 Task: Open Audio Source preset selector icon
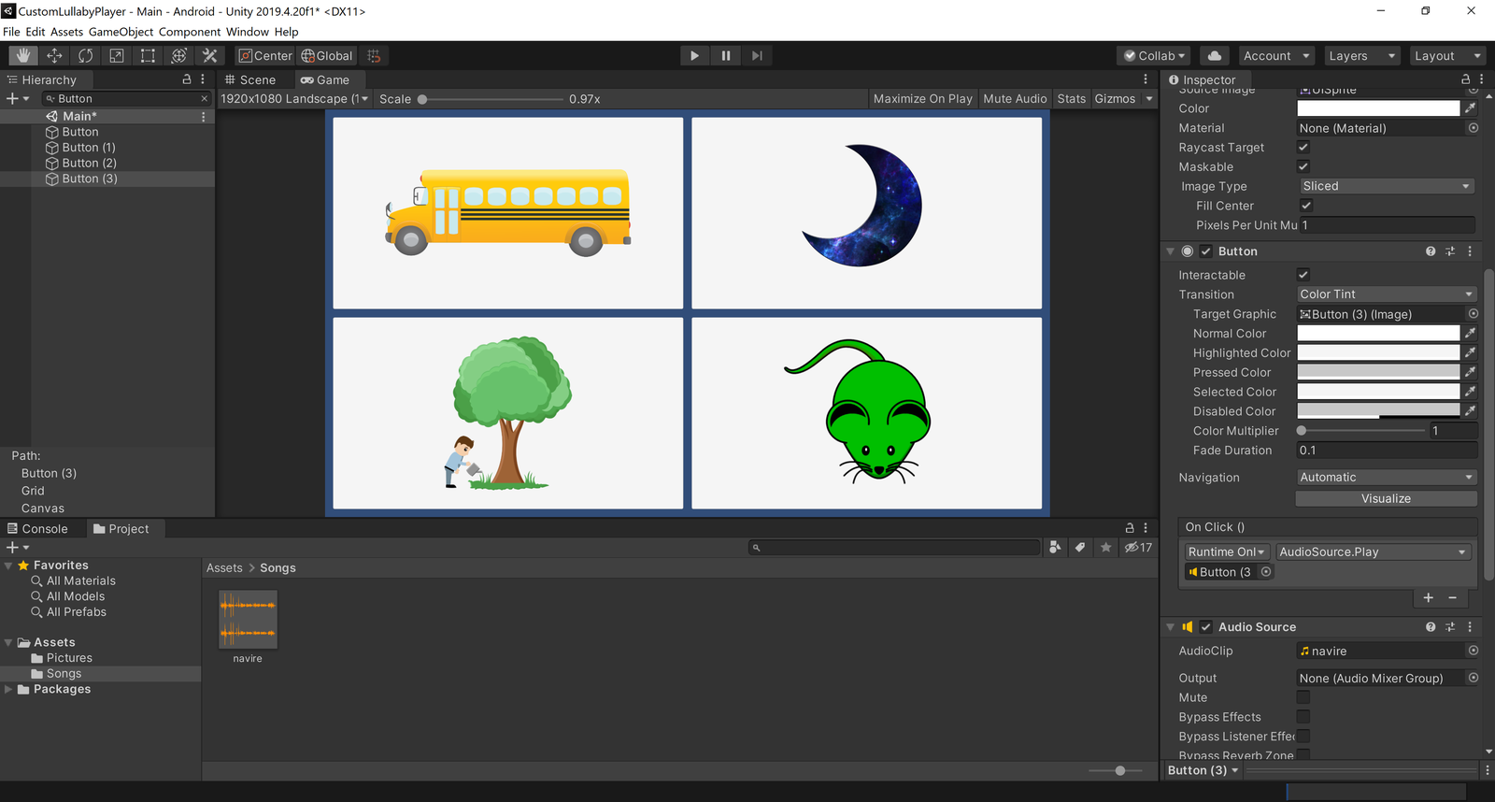[x=1450, y=627]
